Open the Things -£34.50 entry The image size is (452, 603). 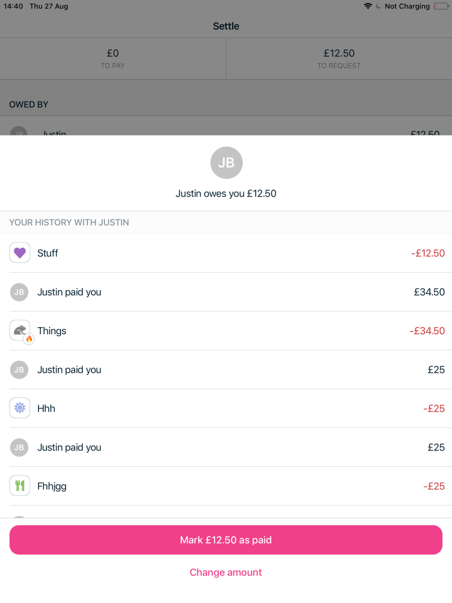click(226, 331)
